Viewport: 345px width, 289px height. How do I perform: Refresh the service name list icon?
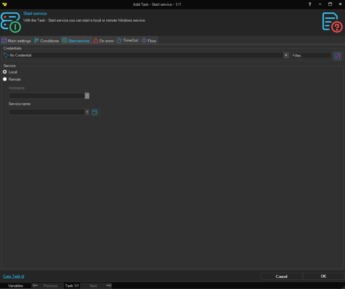tap(95, 112)
